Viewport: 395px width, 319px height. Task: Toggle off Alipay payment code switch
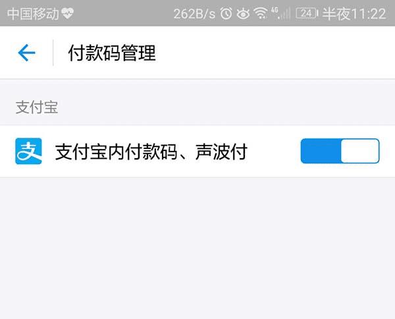(x=340, y=151)
